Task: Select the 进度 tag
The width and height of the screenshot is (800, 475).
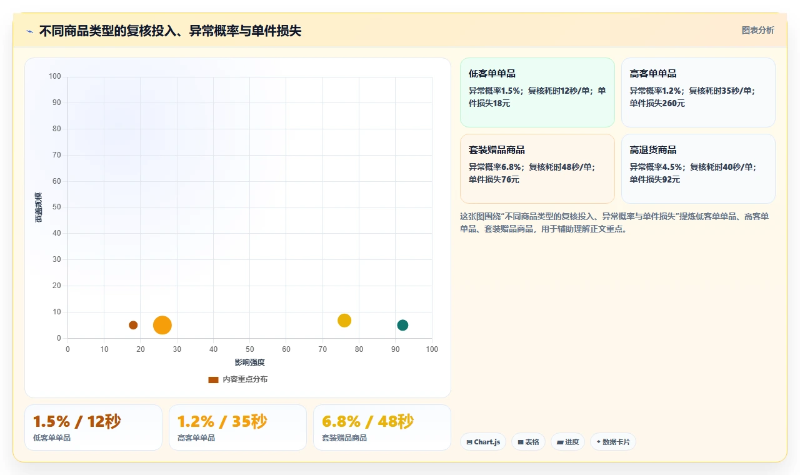Action: (x=567, y=442)
